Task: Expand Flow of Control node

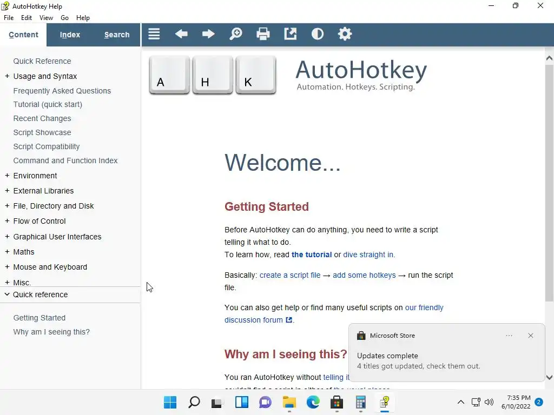Action: [x=7, y=221]
